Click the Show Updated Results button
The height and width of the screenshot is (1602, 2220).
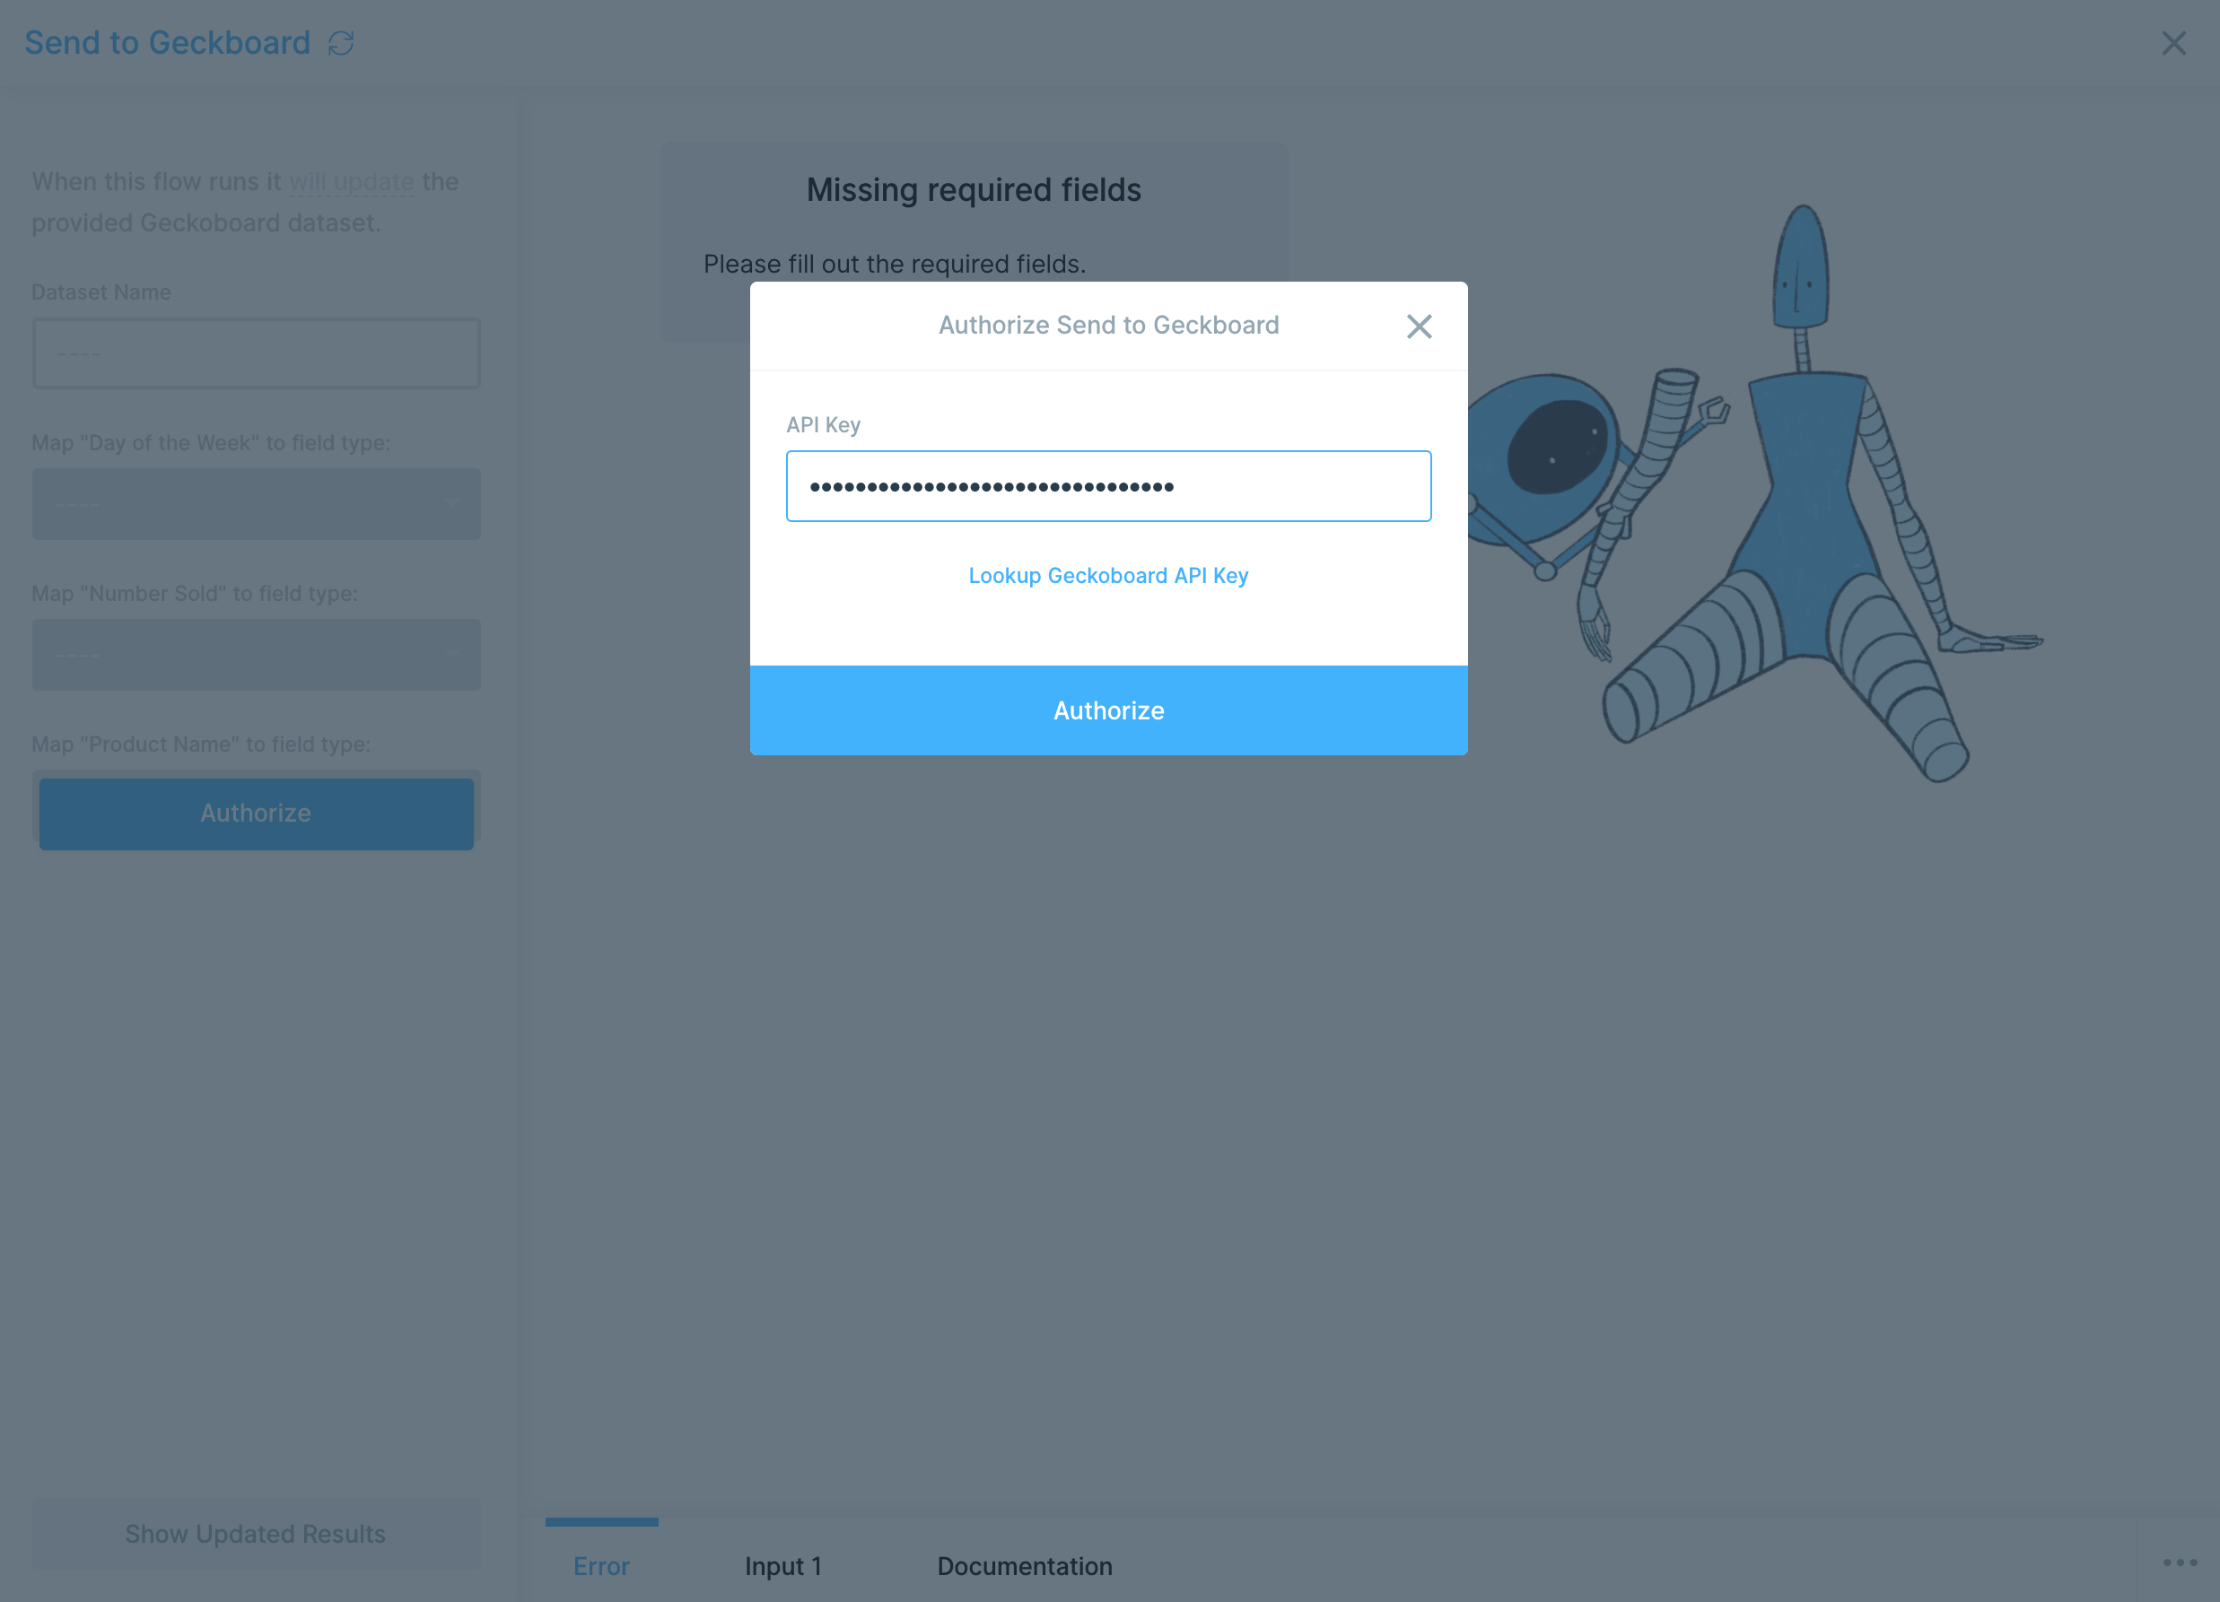pos(256,1534)
